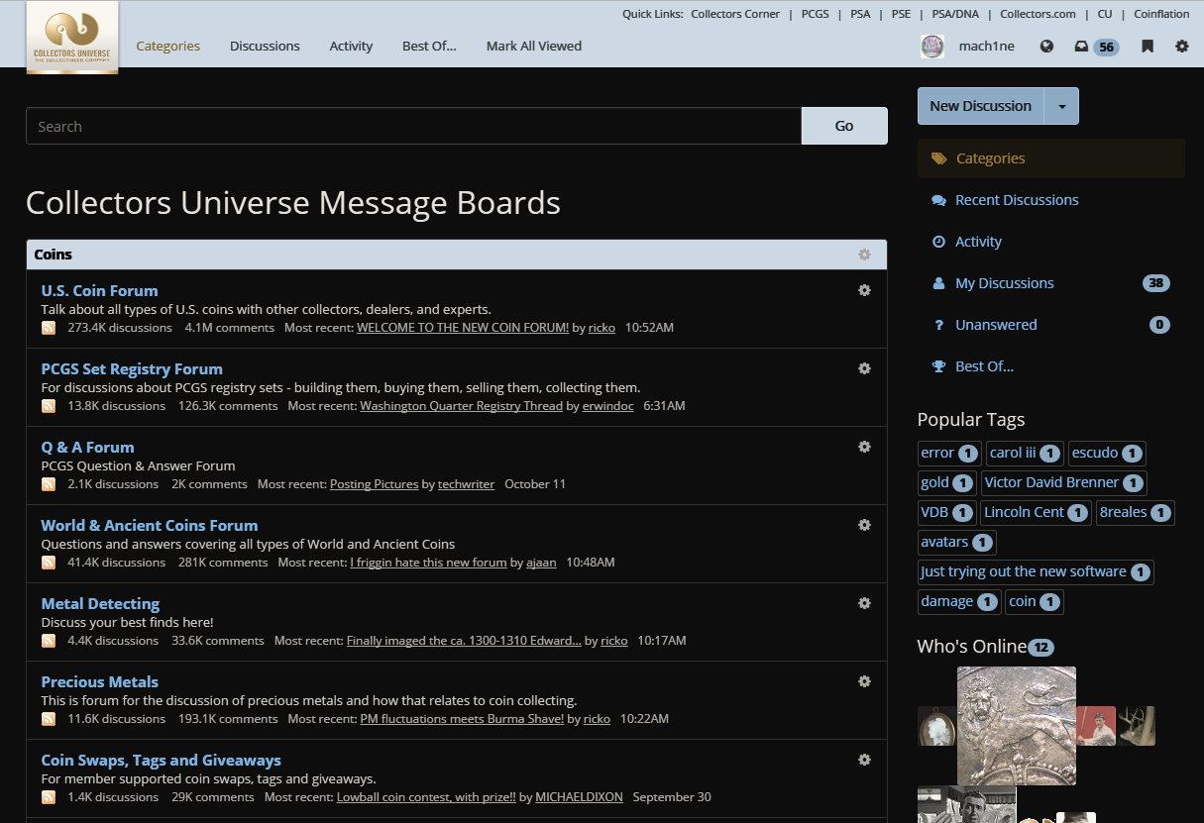
Task: Click the Collectors Universe logo
Action: (x=72, y=37)
